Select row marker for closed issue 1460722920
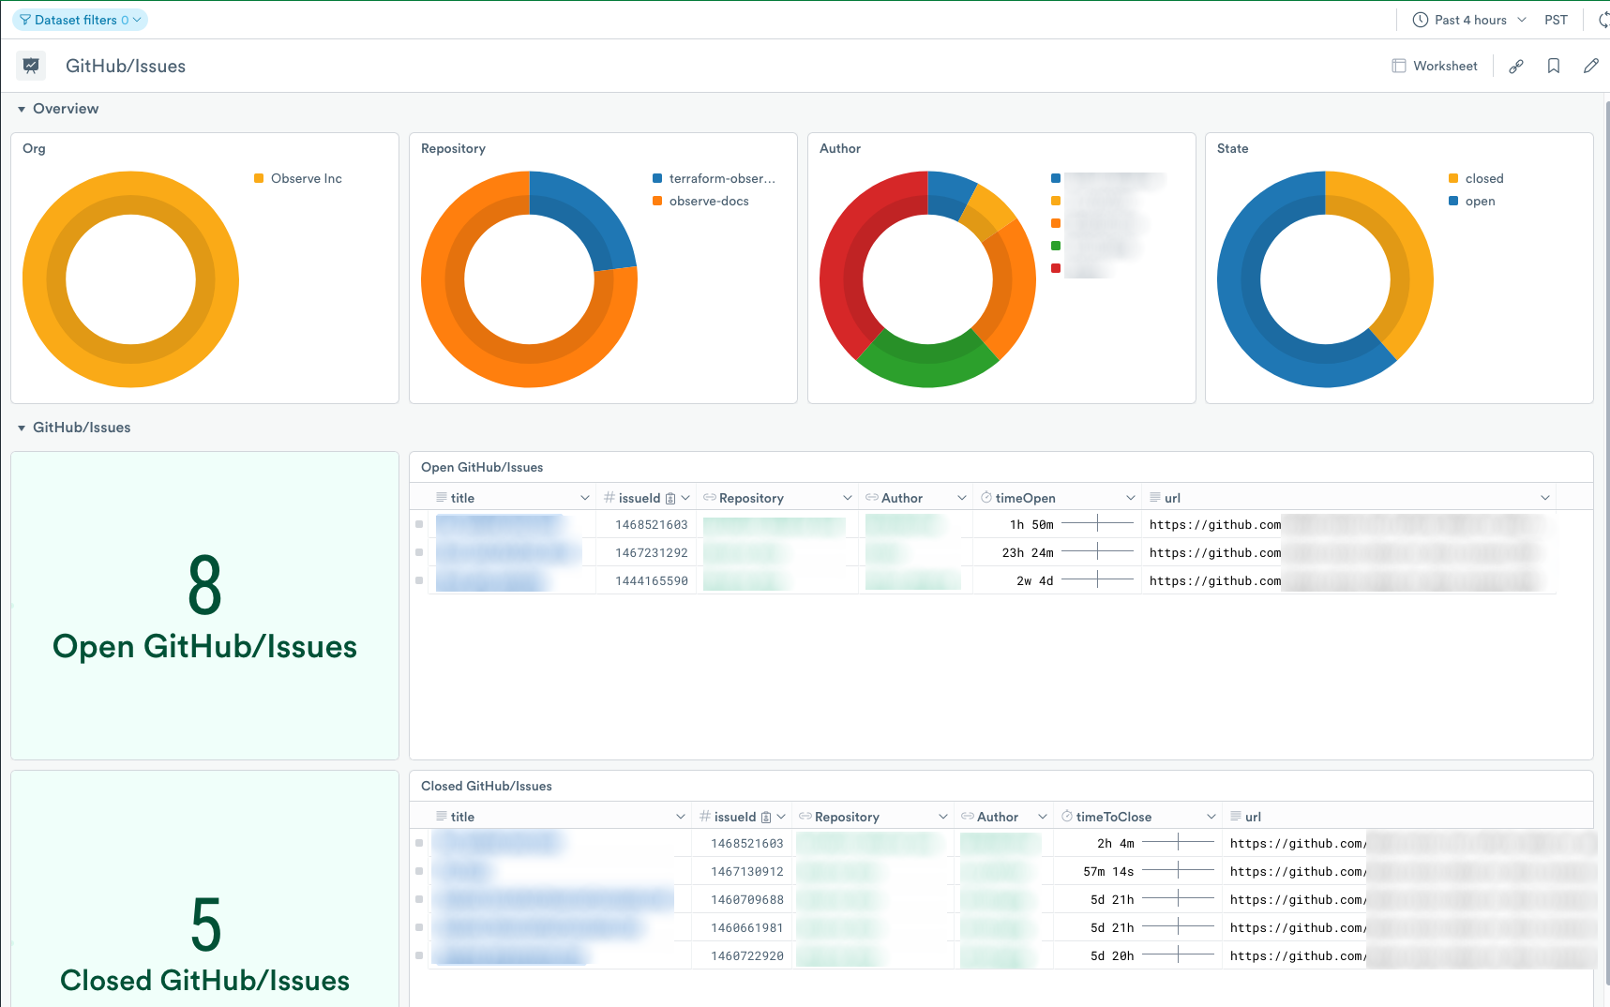Image resolution: width=1610 pixels, height=1007 pixels. click(x=419, y=955)
